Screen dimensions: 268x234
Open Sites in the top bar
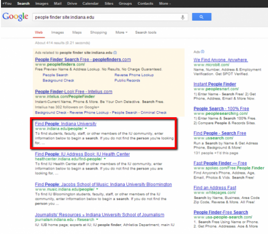tap(109, 3)
